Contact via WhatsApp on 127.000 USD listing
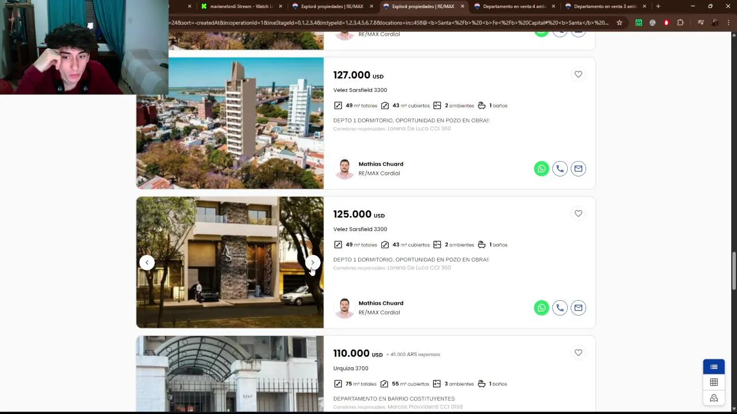Image resolution: width=737 pixels, height=414 pixels. (x=541, y=168)
